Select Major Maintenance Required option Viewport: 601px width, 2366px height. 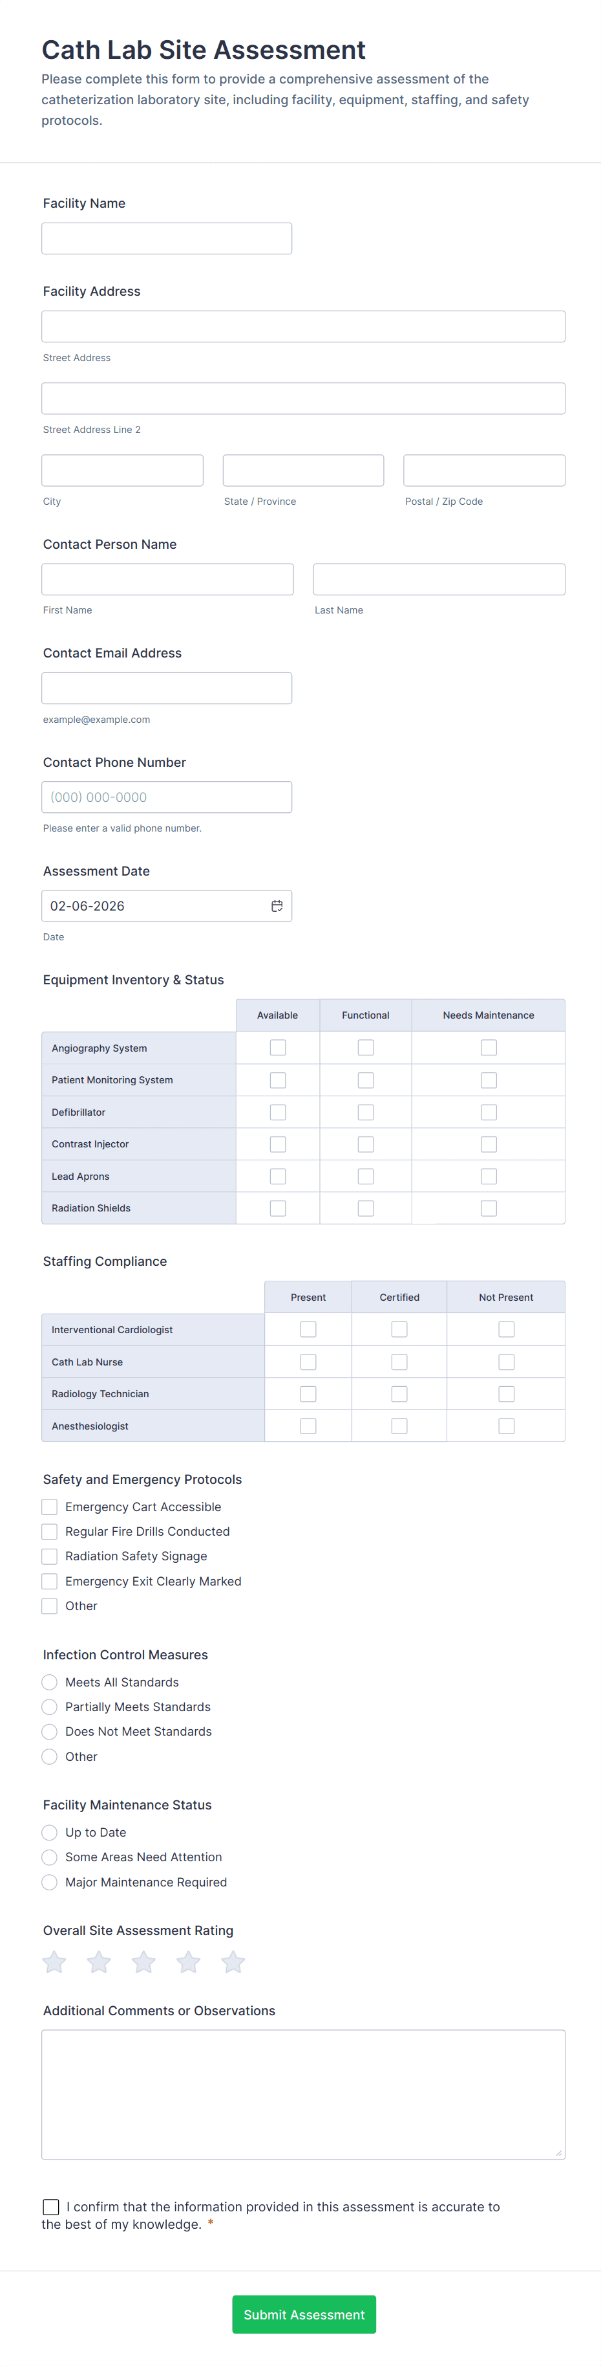coord(50,1882)
